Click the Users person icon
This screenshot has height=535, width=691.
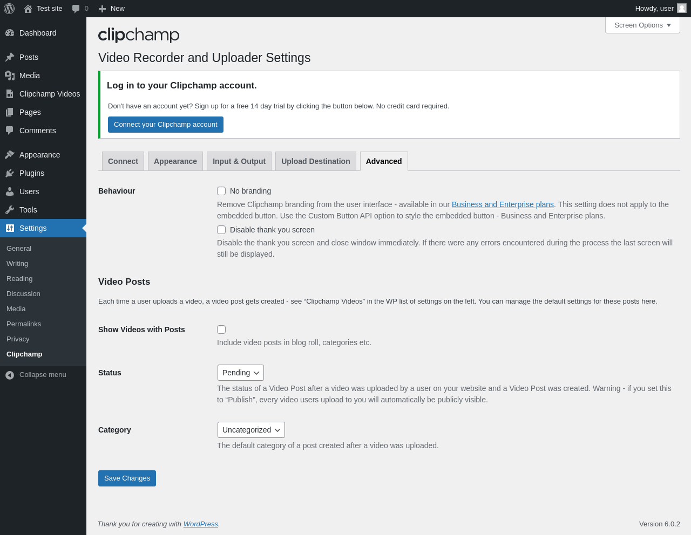[x=10, y=191]
